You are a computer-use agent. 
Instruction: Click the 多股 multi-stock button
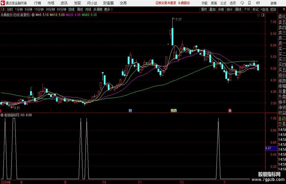(x=221, y=9)
